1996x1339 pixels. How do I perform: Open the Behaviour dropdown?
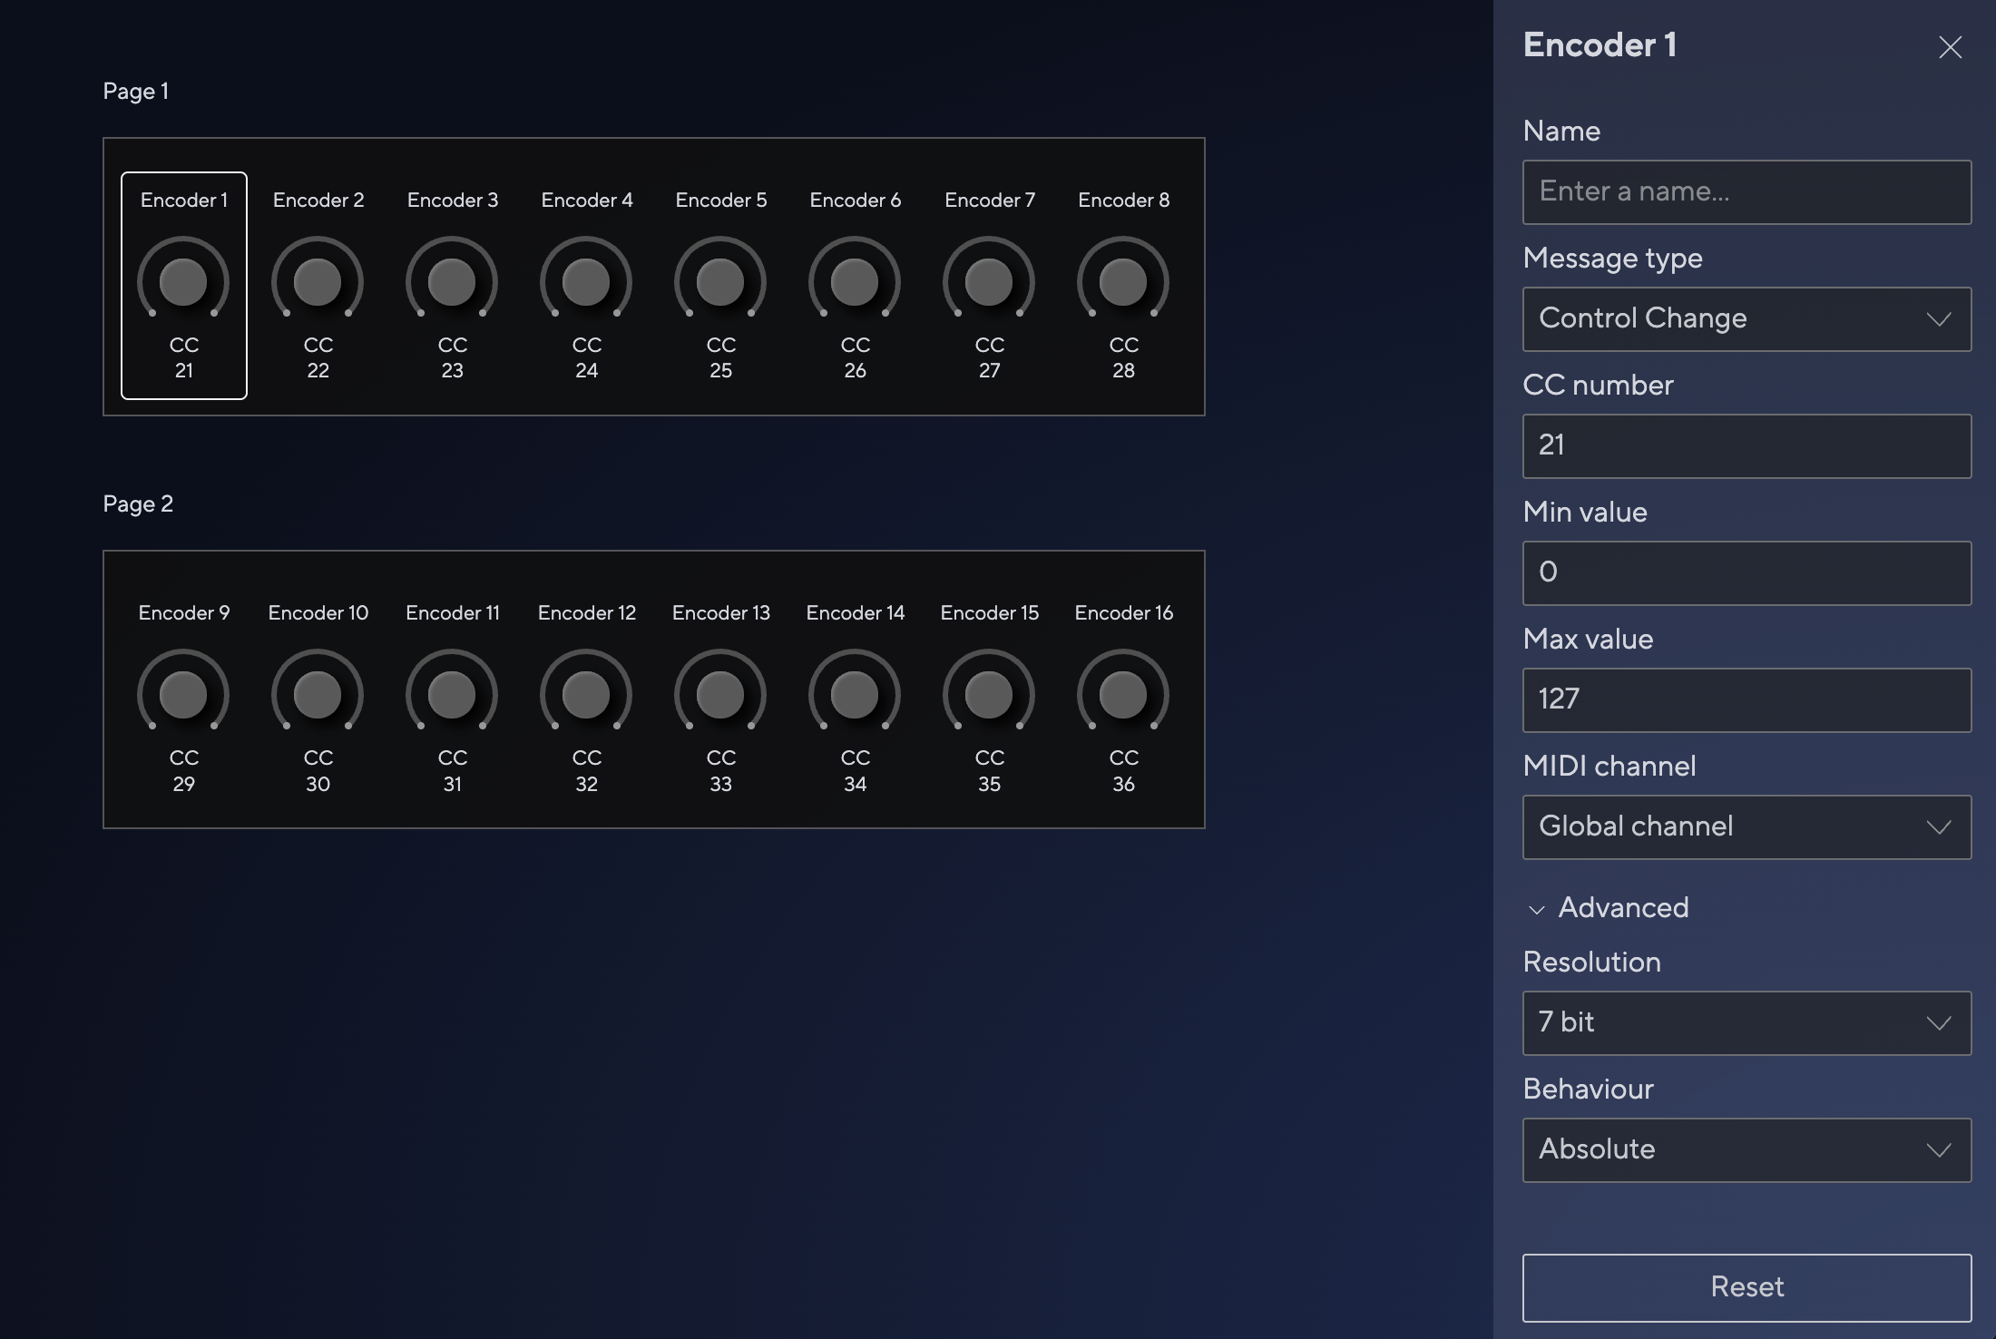1746,1150
